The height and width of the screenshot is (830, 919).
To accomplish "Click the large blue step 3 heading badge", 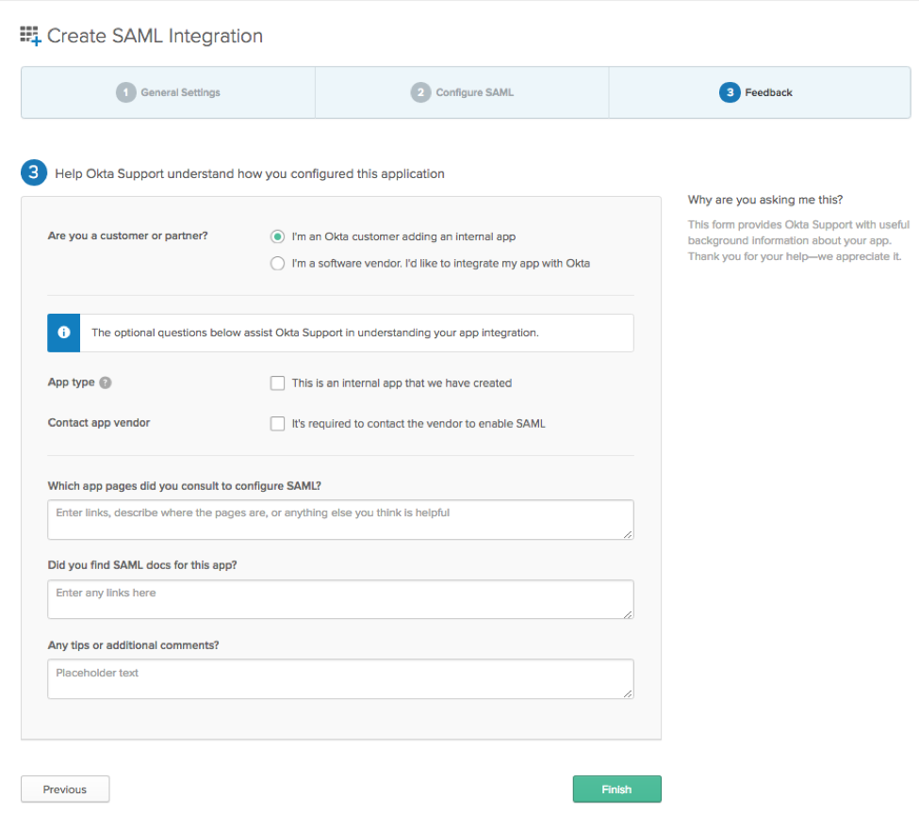I will coord(34,172).
